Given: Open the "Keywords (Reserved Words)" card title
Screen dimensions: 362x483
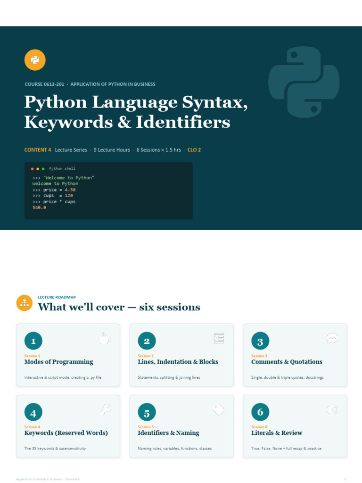Looking at the screenshot, I should click(x=66, y=433).
